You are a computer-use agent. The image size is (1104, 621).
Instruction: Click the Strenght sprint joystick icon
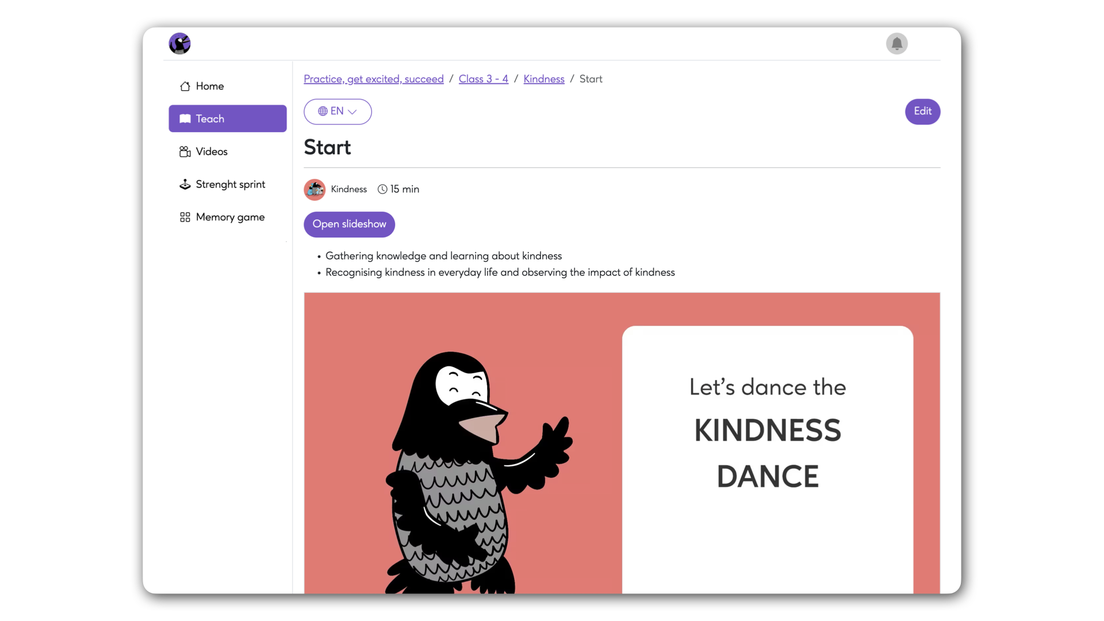click(185, 185)
